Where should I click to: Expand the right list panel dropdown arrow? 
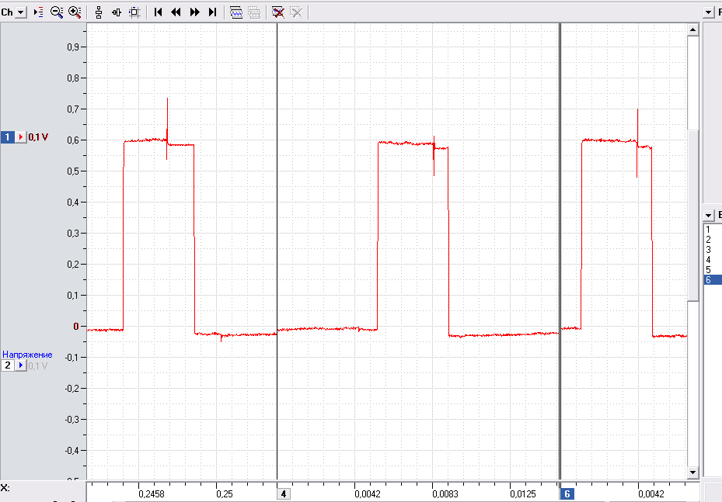coord(709,215)
